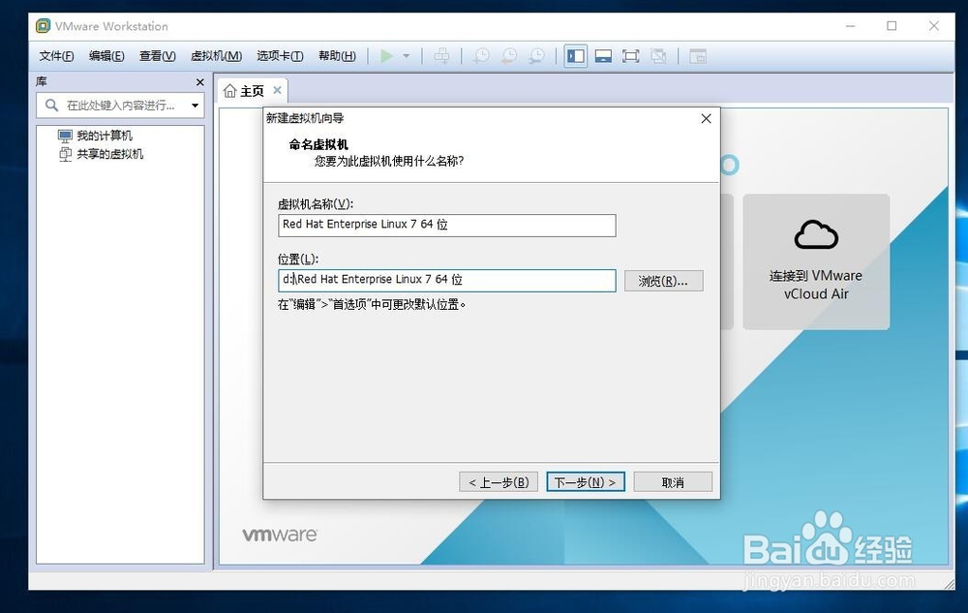This screenshot has height=613, width=968.
Task: Click the console view toolbar icon
Action: tap(698, 56)
